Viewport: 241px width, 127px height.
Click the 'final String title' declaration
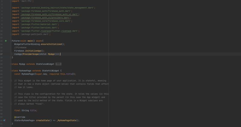26,110
